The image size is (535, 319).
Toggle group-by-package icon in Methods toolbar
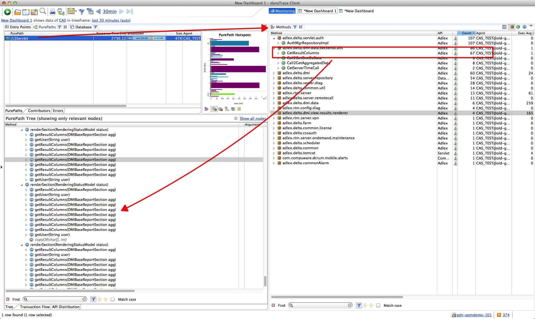[x=512, y=27]
